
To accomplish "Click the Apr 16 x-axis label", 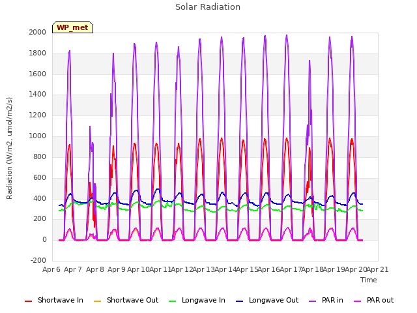I will point(269,269).
